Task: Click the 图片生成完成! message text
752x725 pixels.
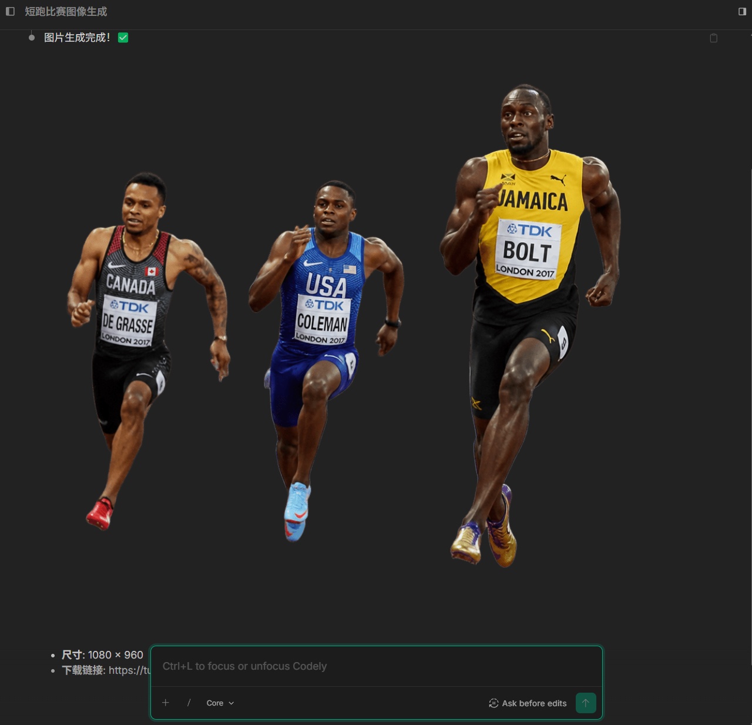Action: pyautogui.click(x=77, y=38)
